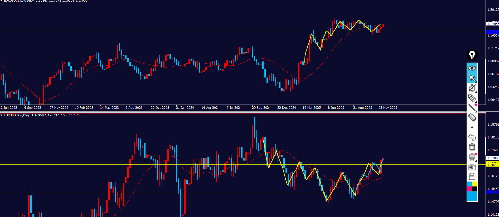
Task: Undo the last drawn stroke
Action: tap(472, 137)
